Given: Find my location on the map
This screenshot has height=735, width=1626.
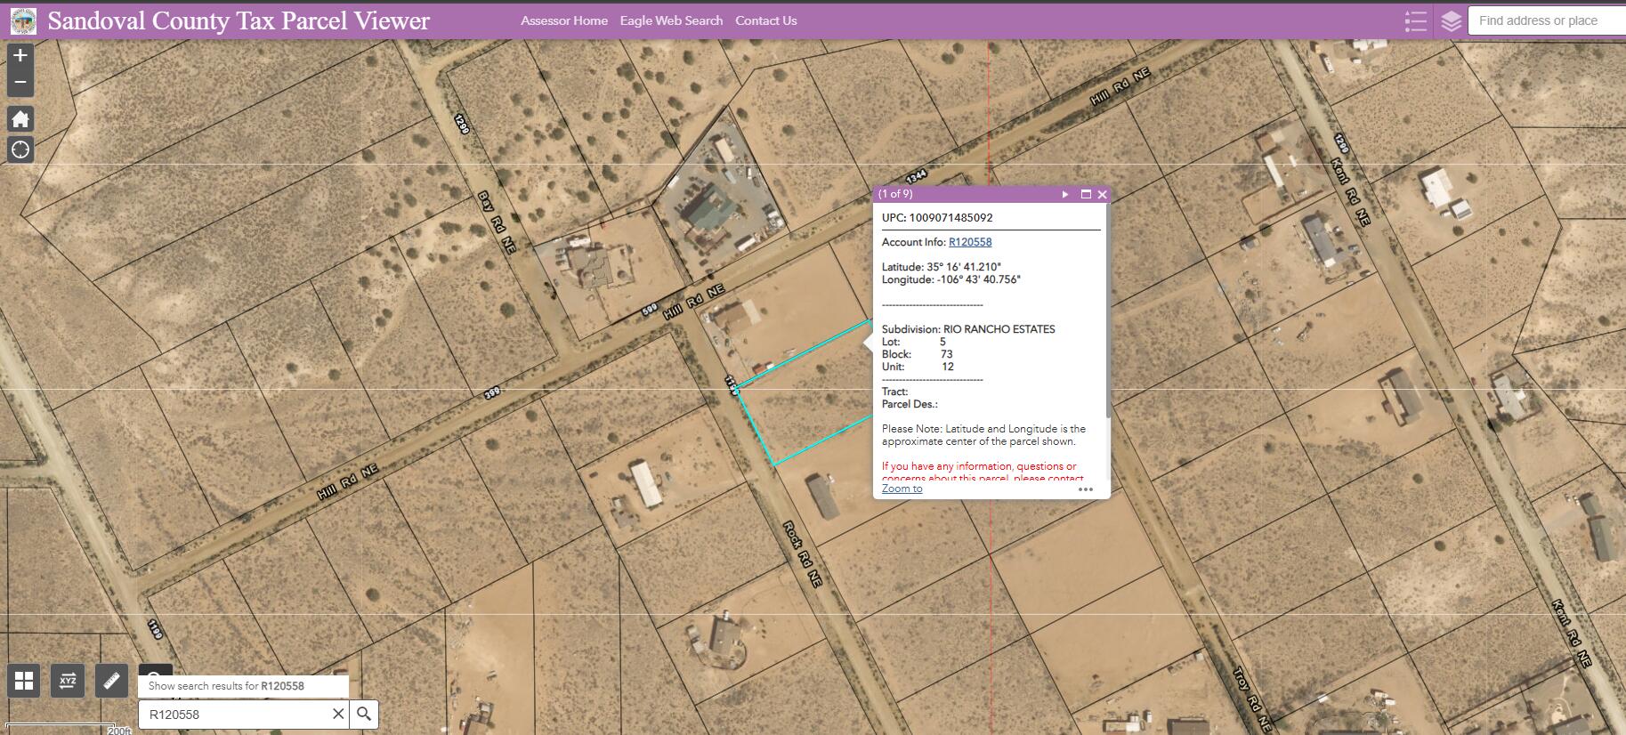Looking at the screenshot, I should click(x=20, y=149).
